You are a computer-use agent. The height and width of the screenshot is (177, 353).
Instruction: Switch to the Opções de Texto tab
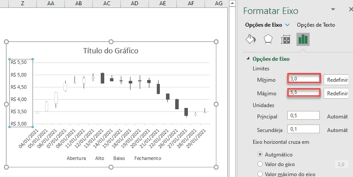[x=316, y=25]
